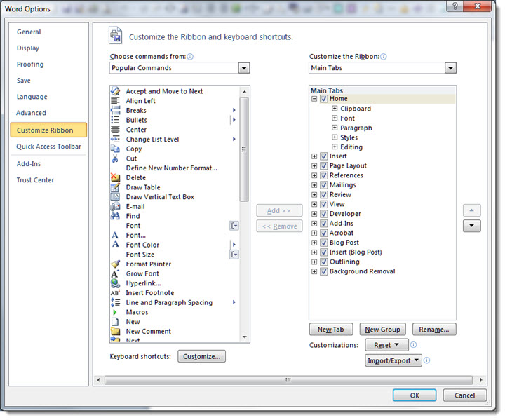Click the Change List Level icon
The image size is (505, 420).
click(115, 140)
